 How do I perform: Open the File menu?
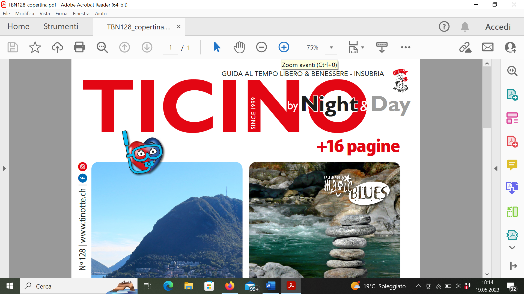pyautogui.click(x=6, y=14)
